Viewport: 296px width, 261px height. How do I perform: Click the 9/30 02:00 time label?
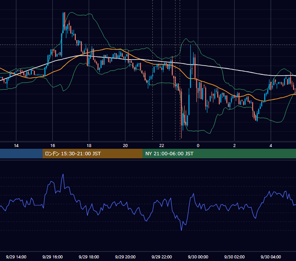point(234,257)
